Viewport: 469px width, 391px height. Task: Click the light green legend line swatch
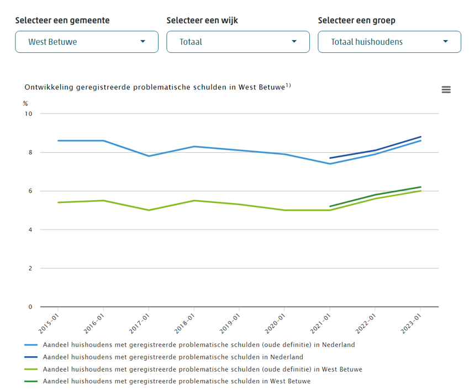pos(31,369)
